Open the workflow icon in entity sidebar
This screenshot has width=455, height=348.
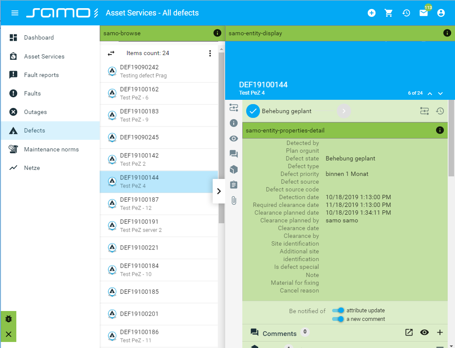234,108
